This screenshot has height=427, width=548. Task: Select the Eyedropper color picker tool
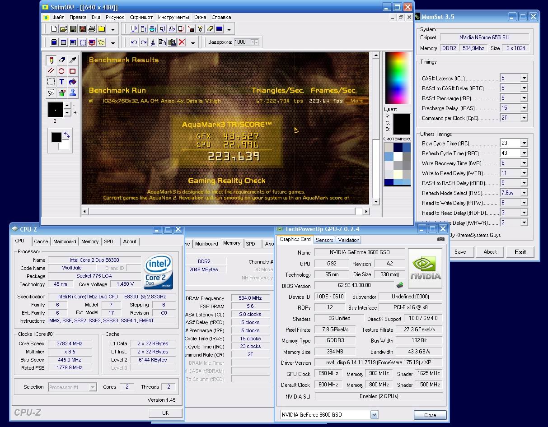pos(72,60)
